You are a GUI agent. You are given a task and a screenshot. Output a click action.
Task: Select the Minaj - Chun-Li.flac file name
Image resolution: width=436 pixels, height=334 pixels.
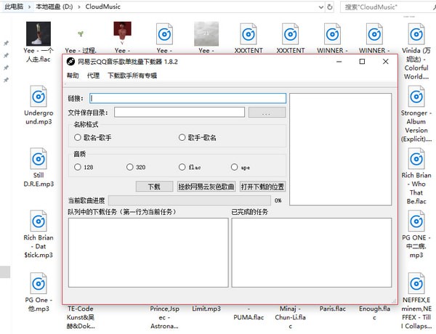(290, 317)
